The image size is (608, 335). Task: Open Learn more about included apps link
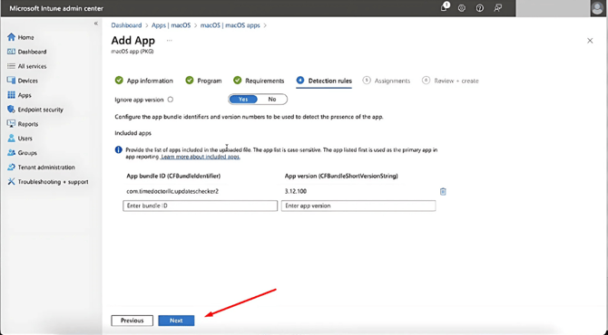click(201, 157)
